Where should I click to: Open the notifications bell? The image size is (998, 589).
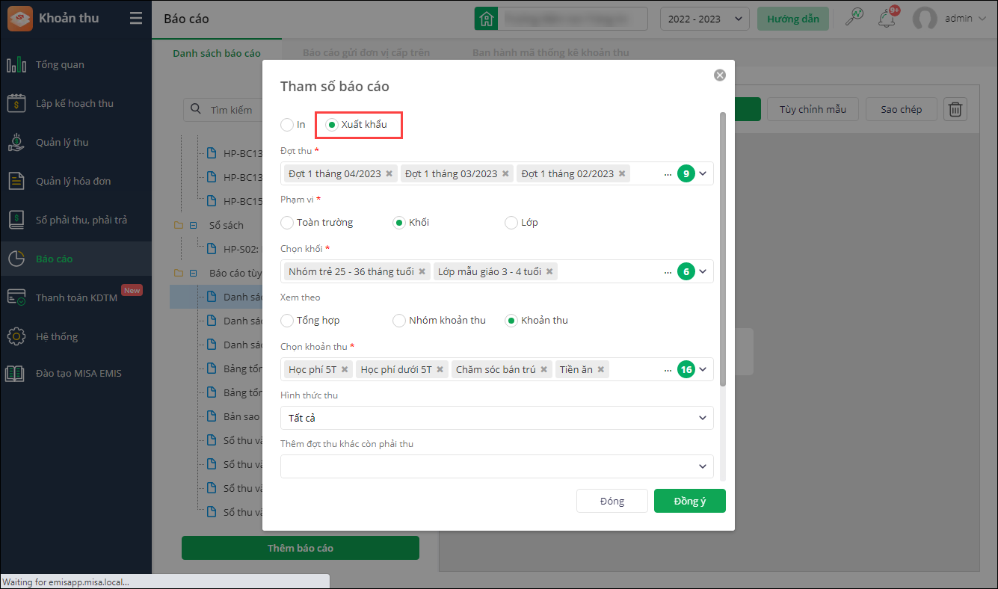(x=887, y=17)
